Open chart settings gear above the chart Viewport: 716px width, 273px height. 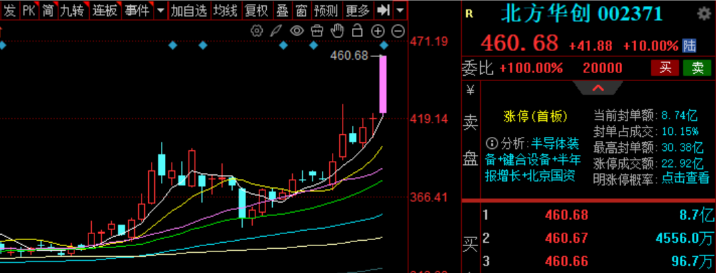point(257,31)
